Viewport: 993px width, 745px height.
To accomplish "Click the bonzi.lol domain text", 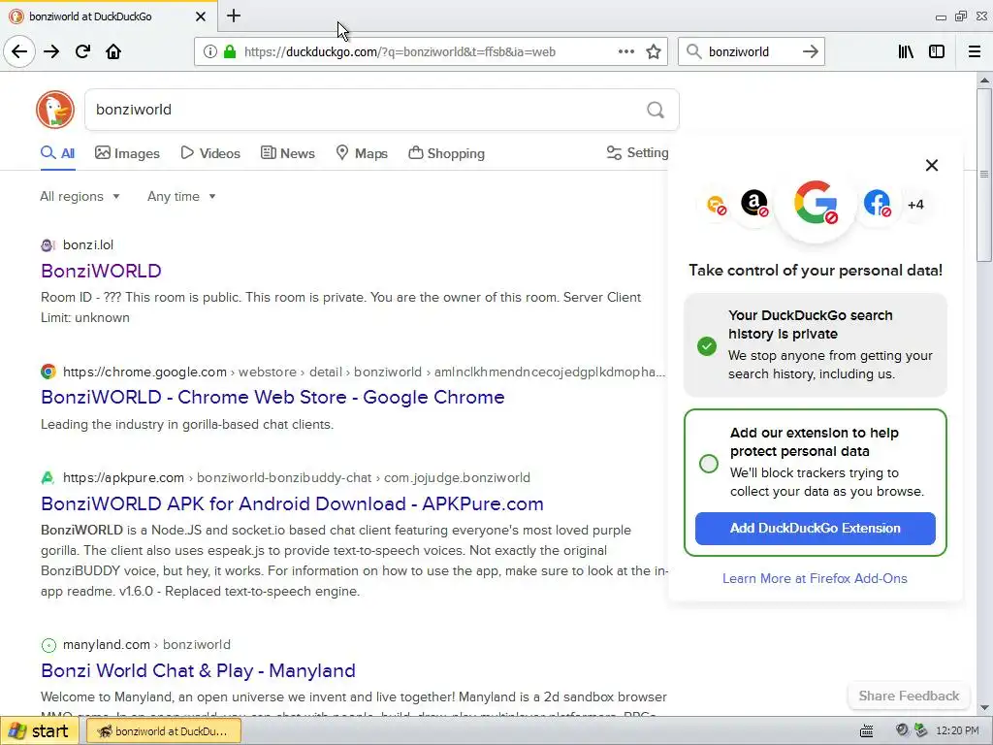I will point(88,245).
